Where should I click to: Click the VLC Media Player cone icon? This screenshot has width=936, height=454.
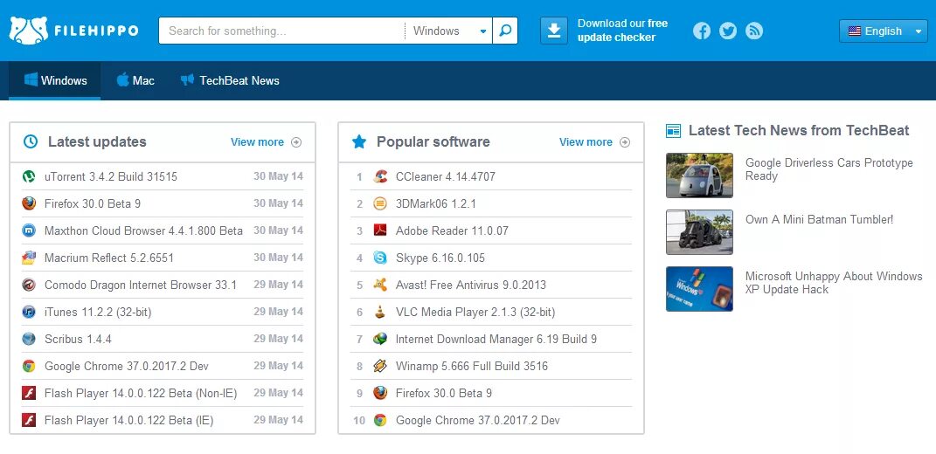[x=380, y=312]
